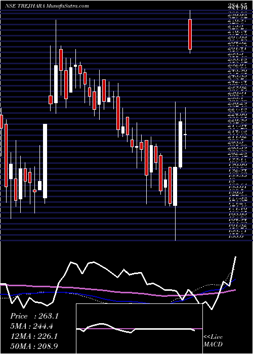Click the '12MA : 226.1' value

click(33, 336)
